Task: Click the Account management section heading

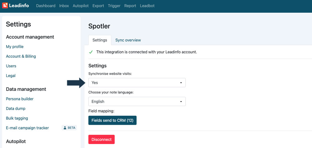Action: click(x=30, y=37)
